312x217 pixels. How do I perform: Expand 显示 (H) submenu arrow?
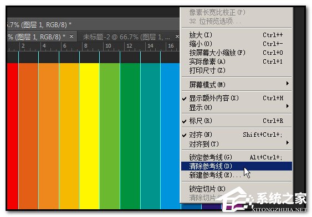coord(287,106)
